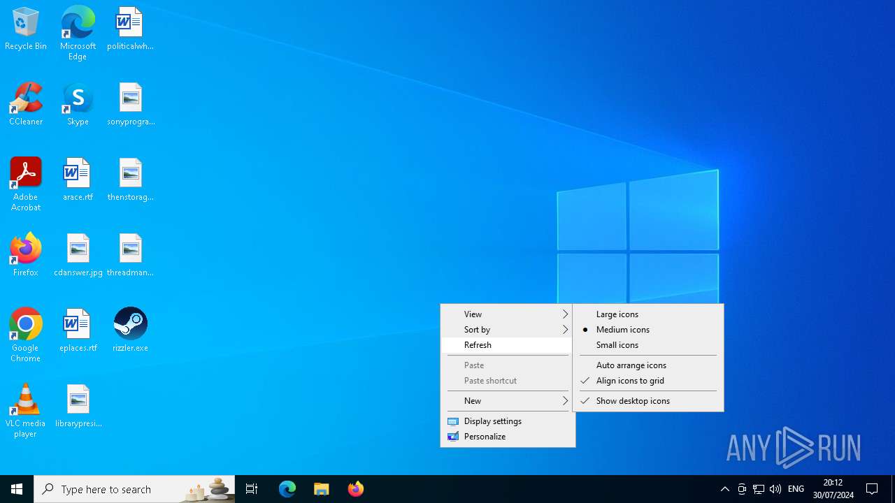Open the network status tray icon
Screen dimensions: 895x503
(x=759, y=489)
